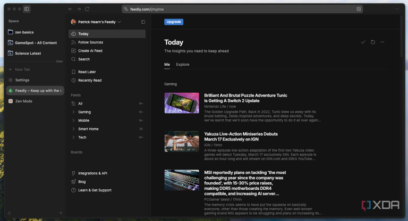The image size is (408, 221).
Task: Click the Mobile feed label
Action: 84,120
